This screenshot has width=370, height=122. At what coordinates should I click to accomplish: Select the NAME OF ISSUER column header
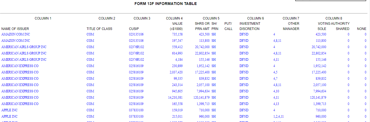tap(15, 29)
